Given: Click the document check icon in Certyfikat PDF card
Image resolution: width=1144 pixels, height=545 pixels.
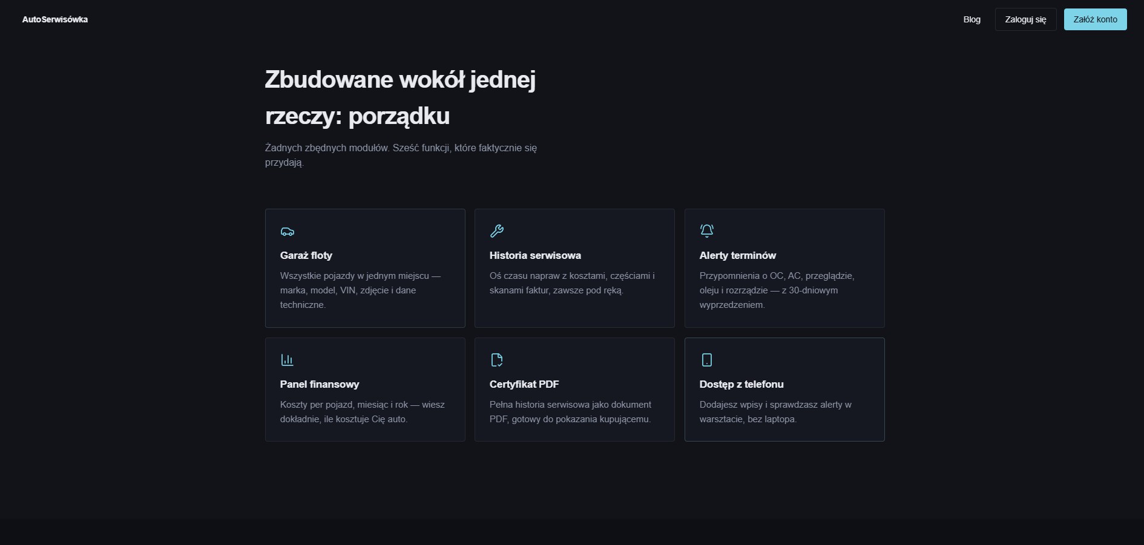Looking at the screenshot, I should coord(497,360).
